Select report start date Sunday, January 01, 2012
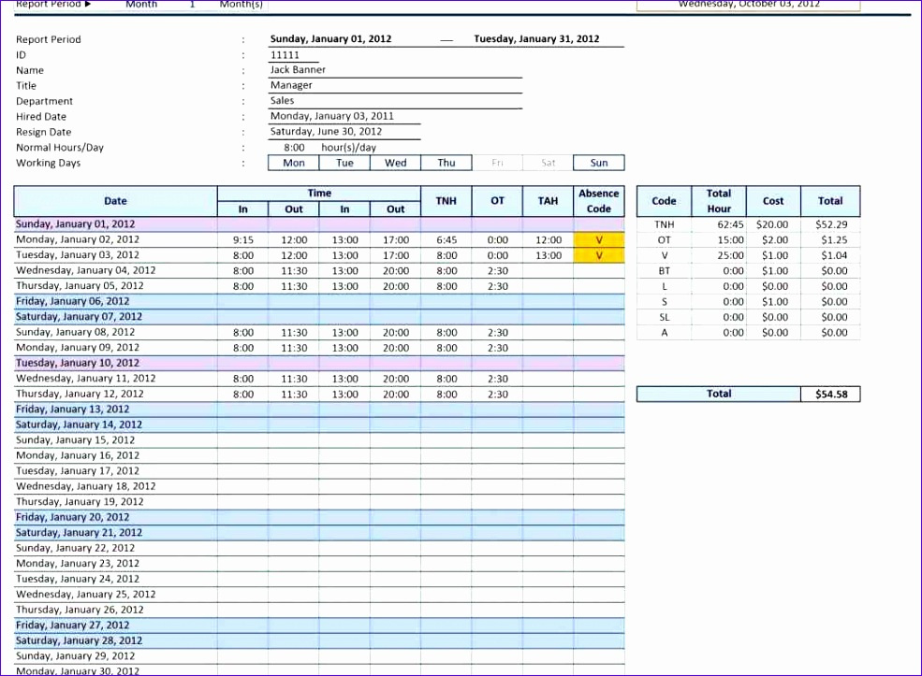This screenshot has width=922, height=676. [330, 38]
